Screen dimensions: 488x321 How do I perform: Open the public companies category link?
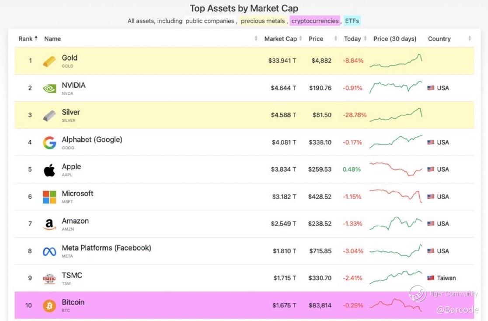point(210,21)
